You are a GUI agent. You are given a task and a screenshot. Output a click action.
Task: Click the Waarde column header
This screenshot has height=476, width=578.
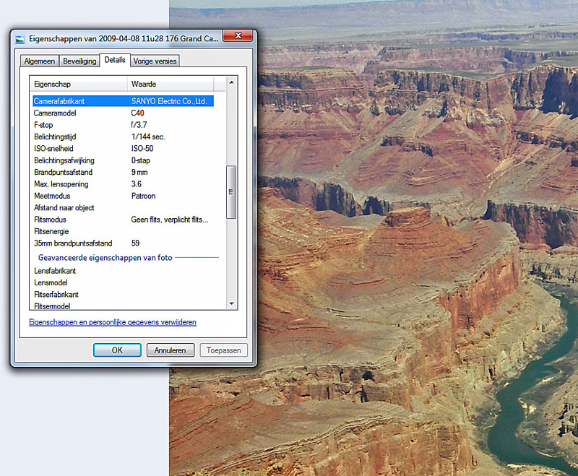(x=177, y=85)
